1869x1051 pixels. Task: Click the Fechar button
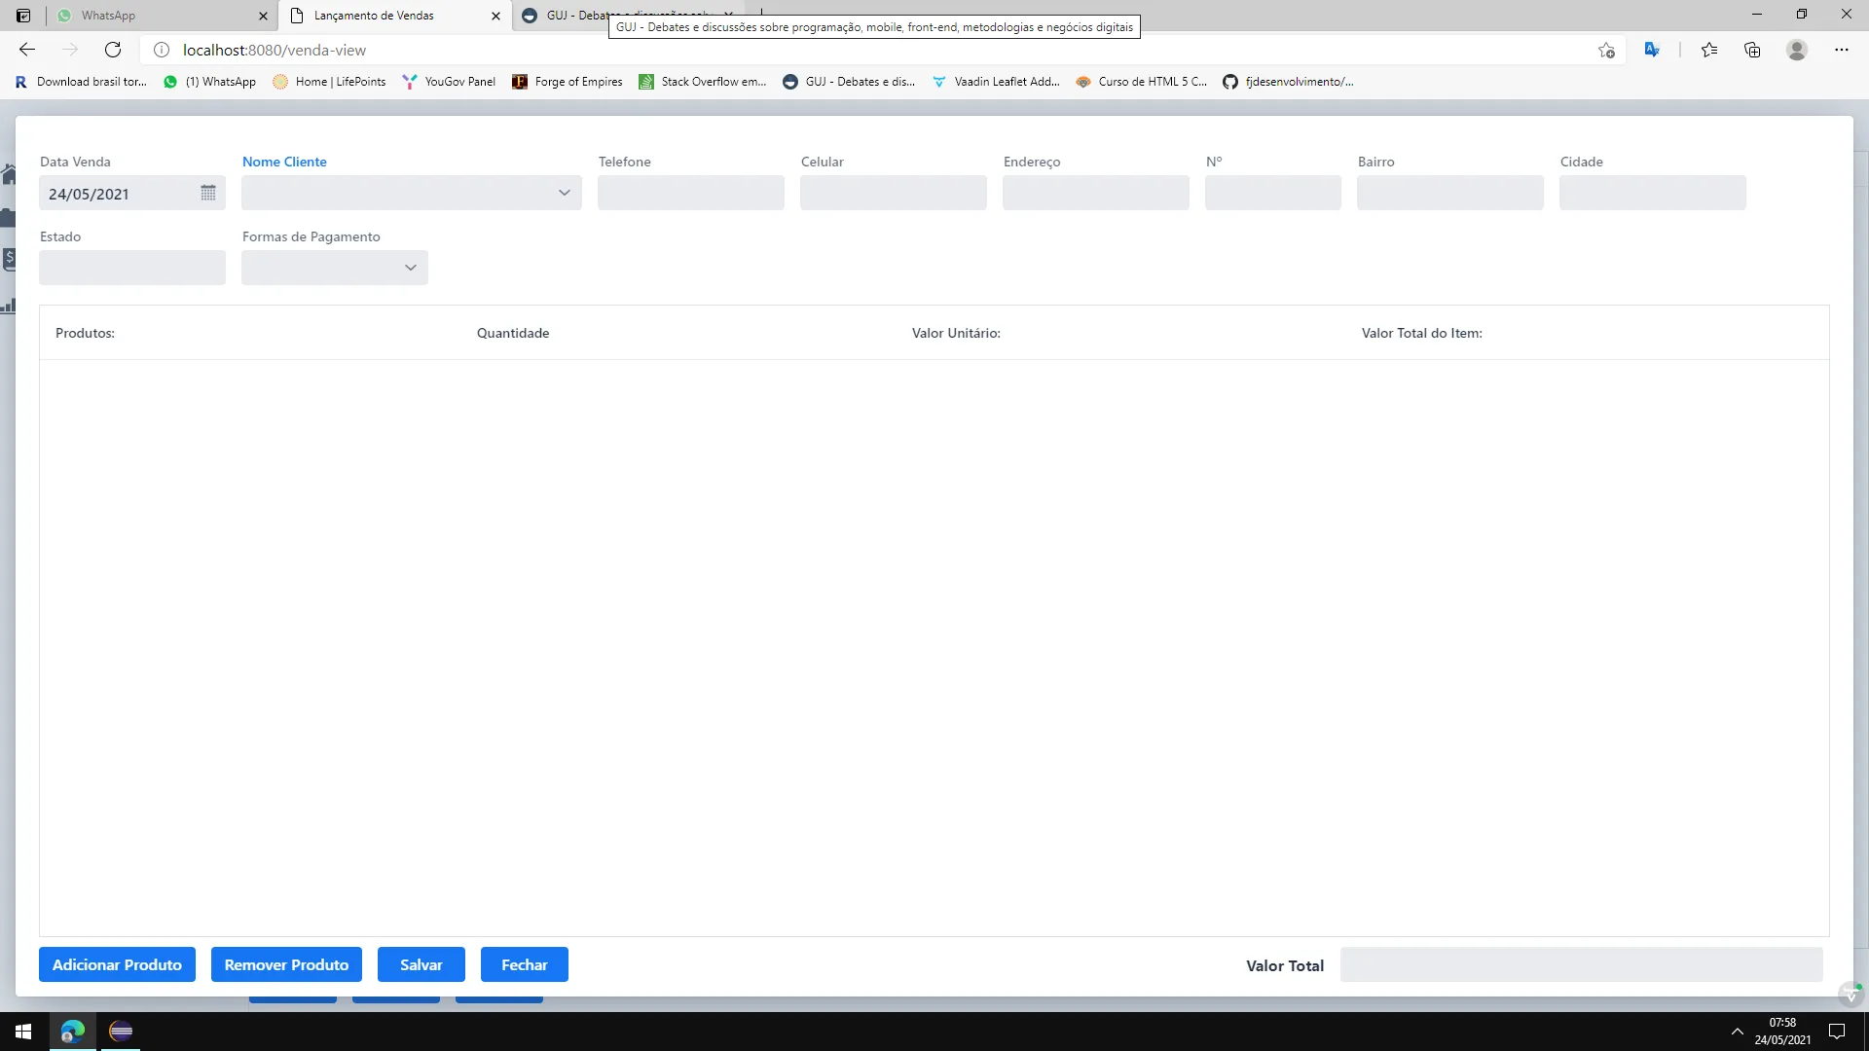point(524,964)
